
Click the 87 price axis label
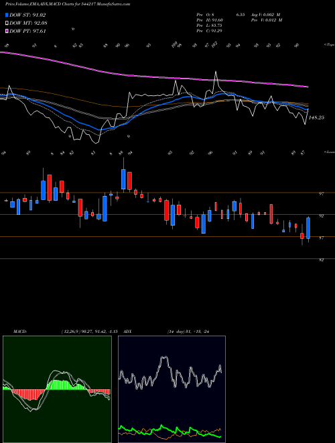[x=321, y=238]
